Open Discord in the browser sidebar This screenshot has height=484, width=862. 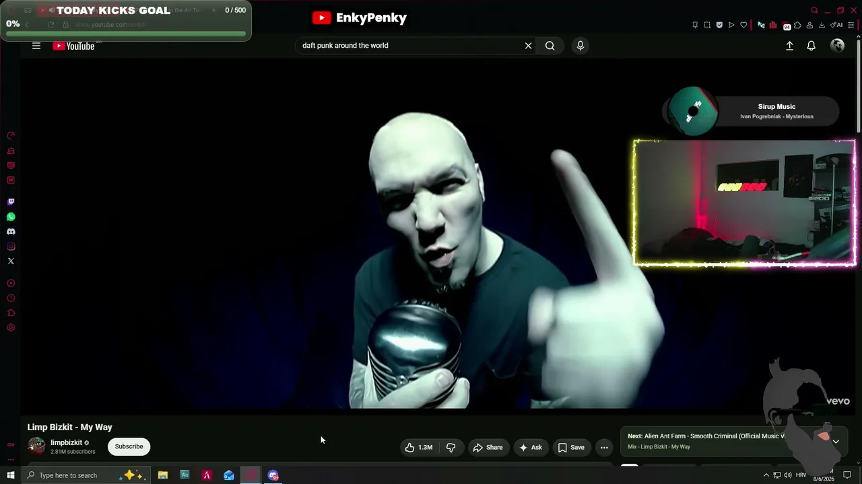click(11, 231)
